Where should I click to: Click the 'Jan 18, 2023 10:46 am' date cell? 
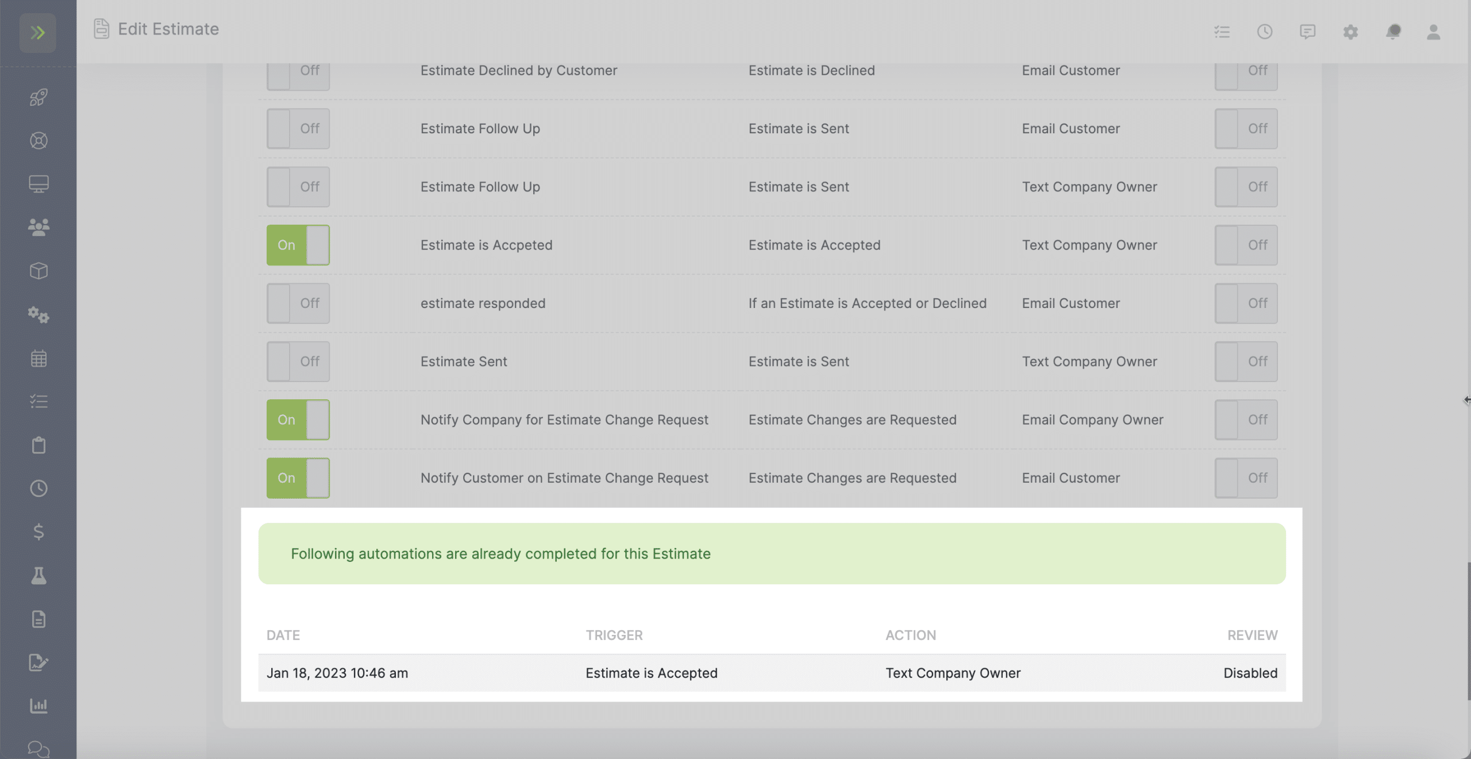click(x=337, y=673)
